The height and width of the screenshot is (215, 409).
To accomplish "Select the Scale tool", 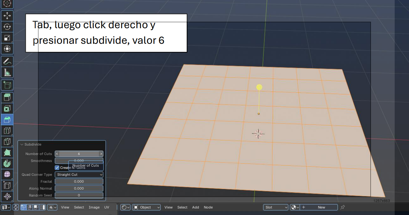I will pos(7,38).
